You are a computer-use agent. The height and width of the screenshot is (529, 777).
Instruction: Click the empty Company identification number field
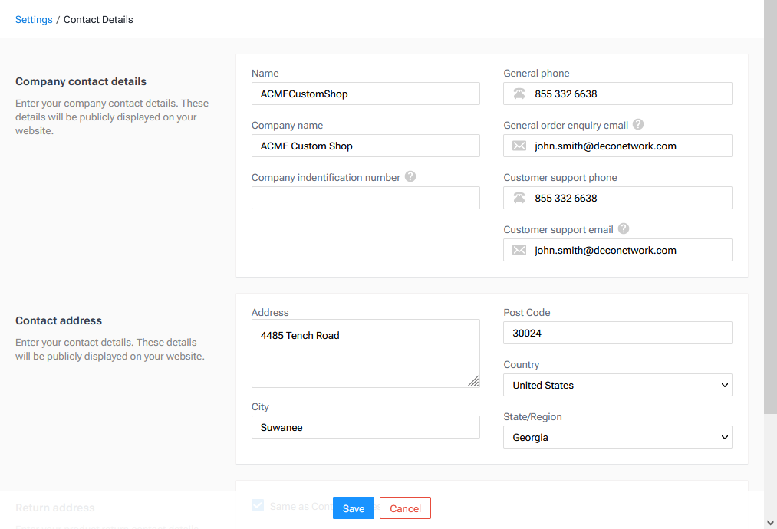pyautogui.click(x=365, y=198)
